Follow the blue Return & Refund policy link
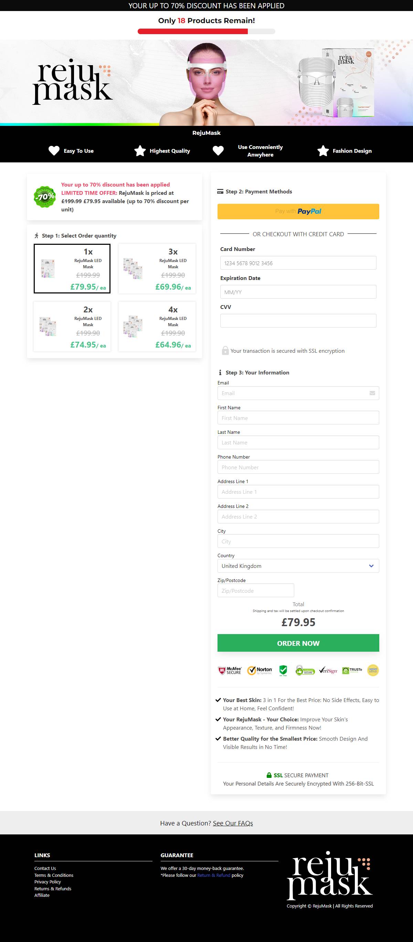The width and height of the screenshot is (413, 942). (214, 875)
